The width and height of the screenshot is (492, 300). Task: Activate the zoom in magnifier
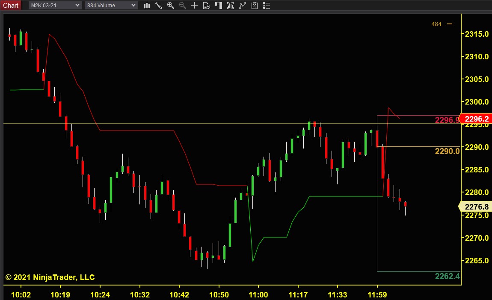[171, 5]
